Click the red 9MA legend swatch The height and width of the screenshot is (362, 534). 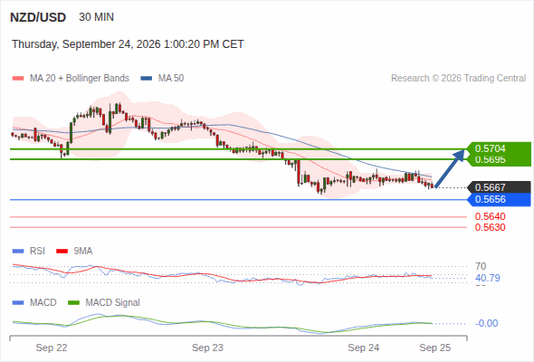pyautogui.click(x=62, y=252)
